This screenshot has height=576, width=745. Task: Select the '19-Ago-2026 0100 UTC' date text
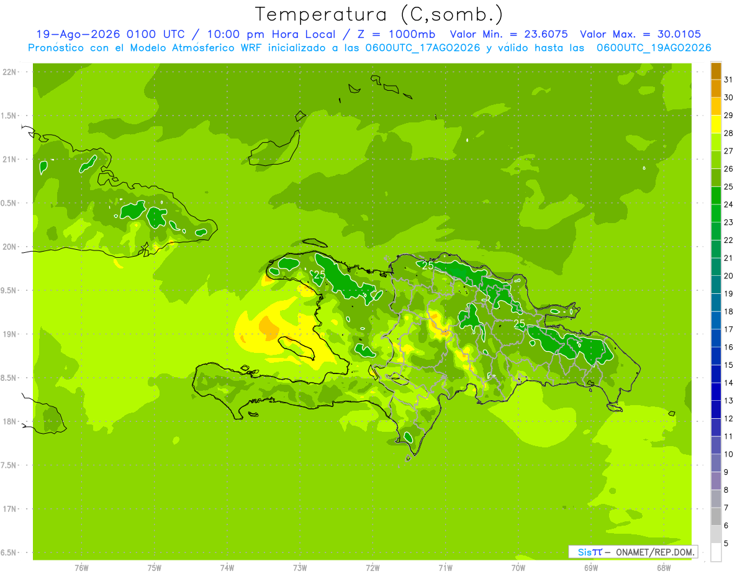pos(109,35)
